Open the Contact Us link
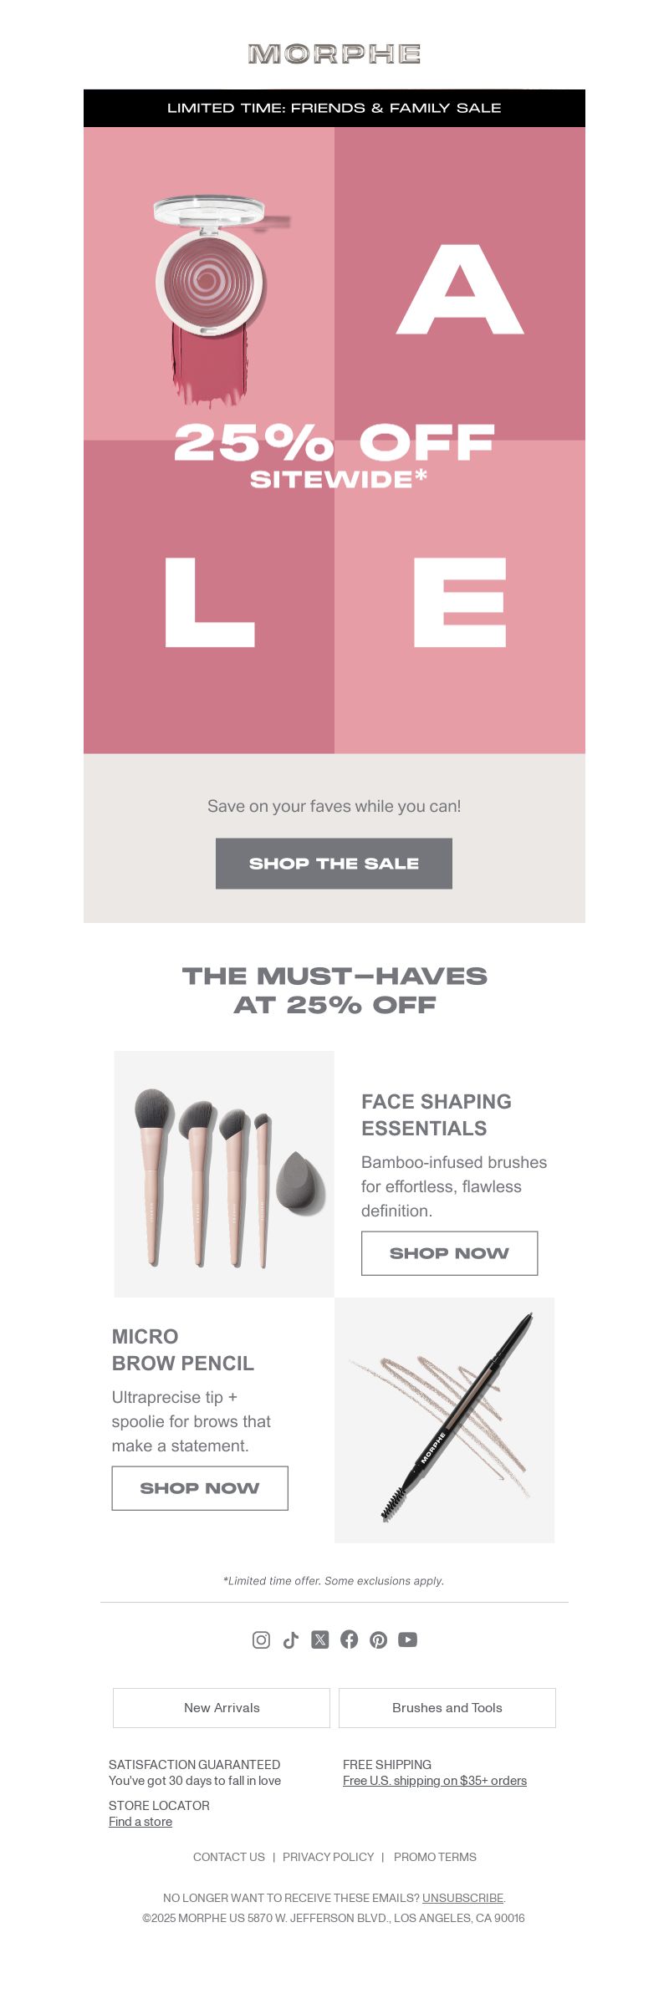Viewport: 669px width, 2004px height. pyautogui.click(x=229, y=1857)
